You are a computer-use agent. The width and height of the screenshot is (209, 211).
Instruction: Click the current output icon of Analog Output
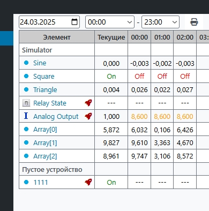click(x=26, y=116)
